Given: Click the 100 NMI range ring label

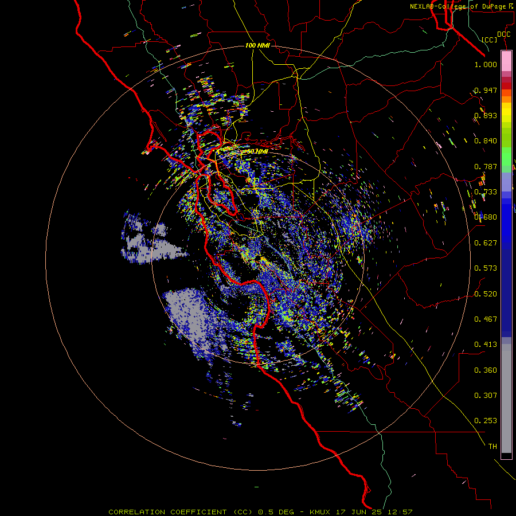Looking at the screenshot, I should [x=257, y=45].
